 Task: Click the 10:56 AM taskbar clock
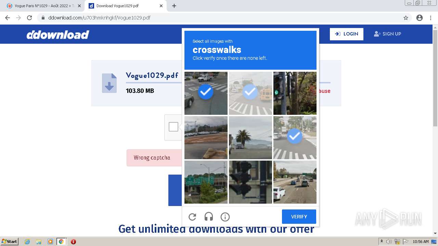[421, 242]
